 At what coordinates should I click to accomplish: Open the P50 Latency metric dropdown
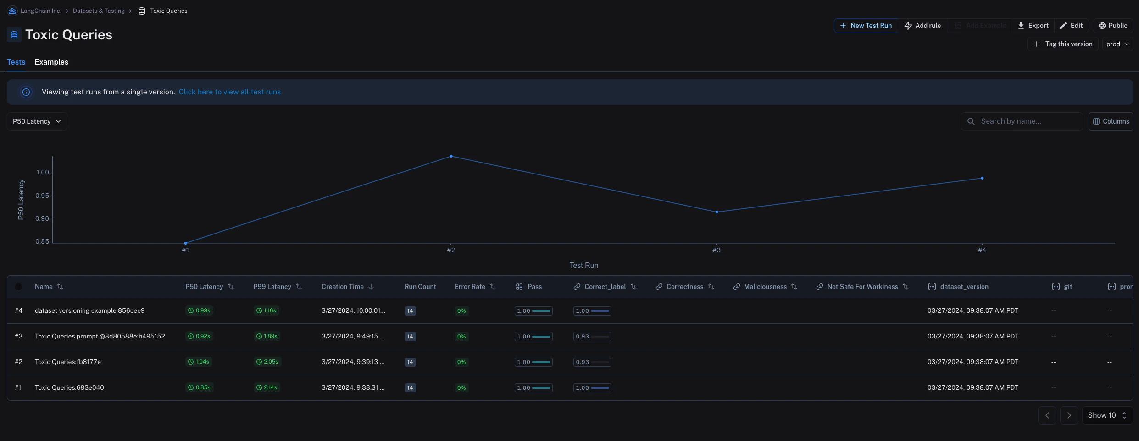coord(37,121)
